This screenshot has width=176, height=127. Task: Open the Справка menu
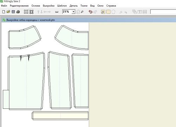click(x=111, y=6)
